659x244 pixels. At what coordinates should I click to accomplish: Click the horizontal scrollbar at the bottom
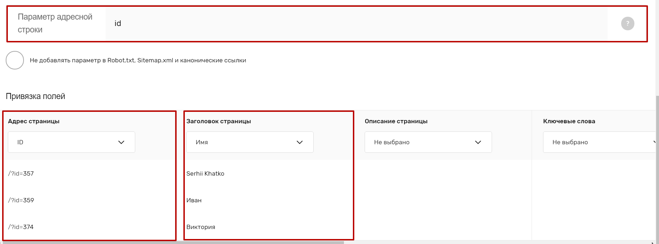point(173,242)
